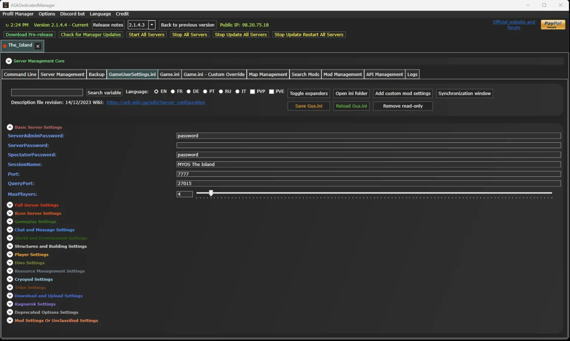Click the PayPal Donate icon
Viewport: 570px width, 341px height.
[x=553, y=24]
